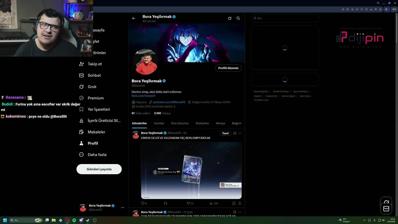Click the Ara search field on X
Screen dimensions: 398x224
(x=285, y=18)
